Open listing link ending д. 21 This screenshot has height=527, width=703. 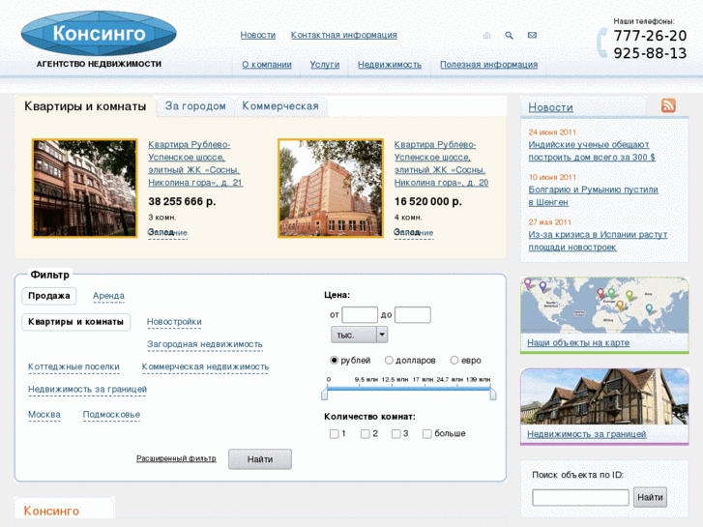[x=195, y=163]
